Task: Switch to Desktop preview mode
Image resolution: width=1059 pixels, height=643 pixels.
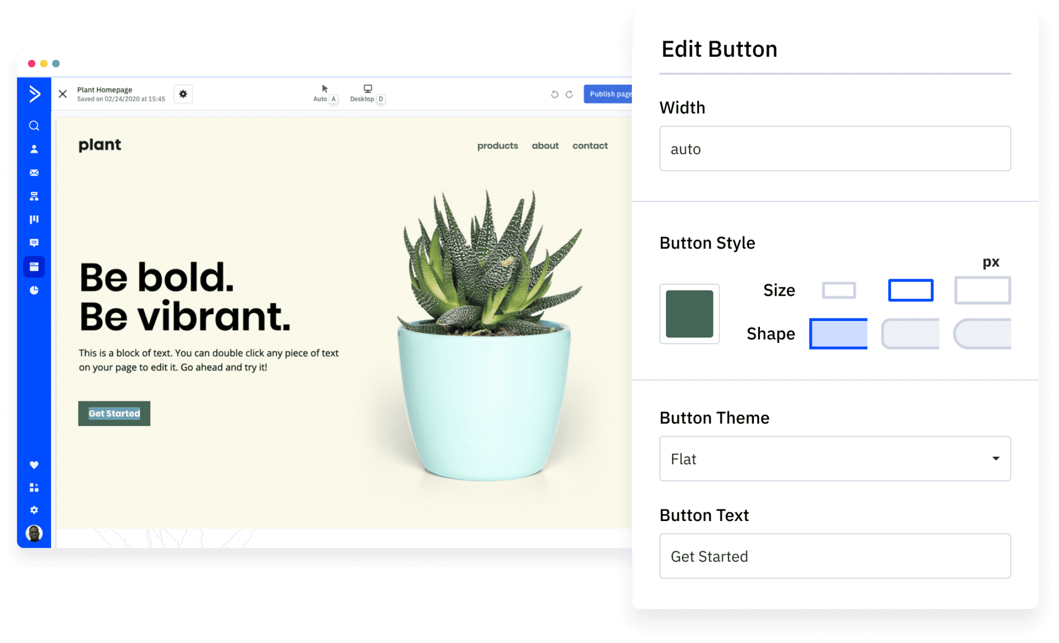Action: pyautogui.click(x=367, y=94)
